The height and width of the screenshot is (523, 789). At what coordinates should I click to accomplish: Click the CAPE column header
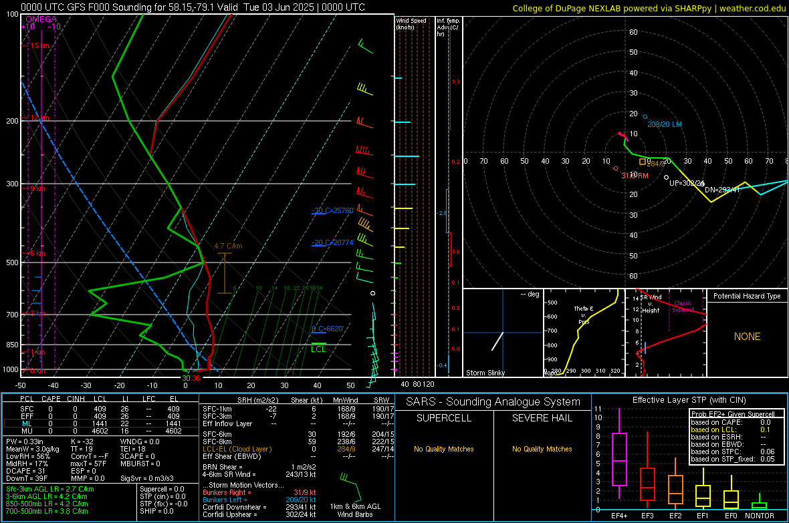tap(51, 399)
